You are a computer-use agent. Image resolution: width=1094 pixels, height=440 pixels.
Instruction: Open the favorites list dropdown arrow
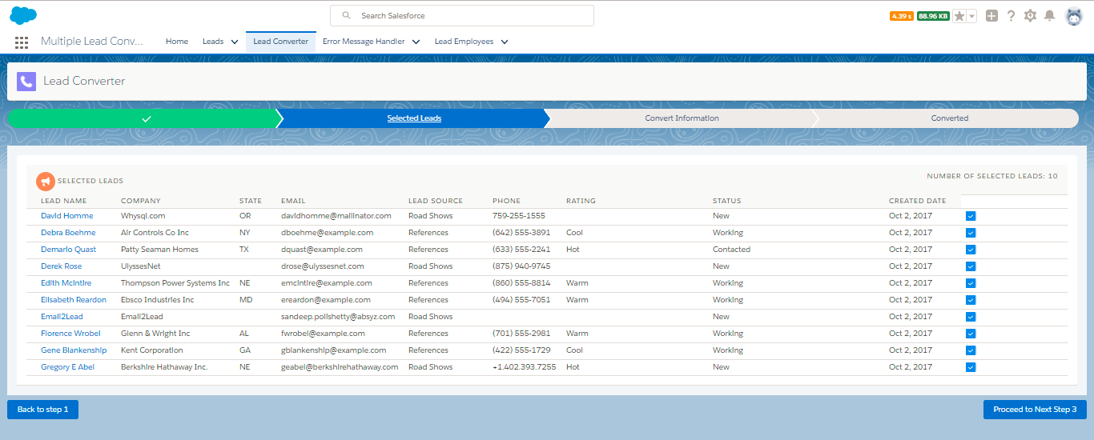pos(971,16)
